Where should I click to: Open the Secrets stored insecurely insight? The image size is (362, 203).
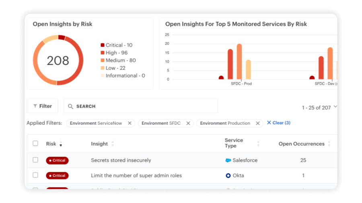coord(121,160)
